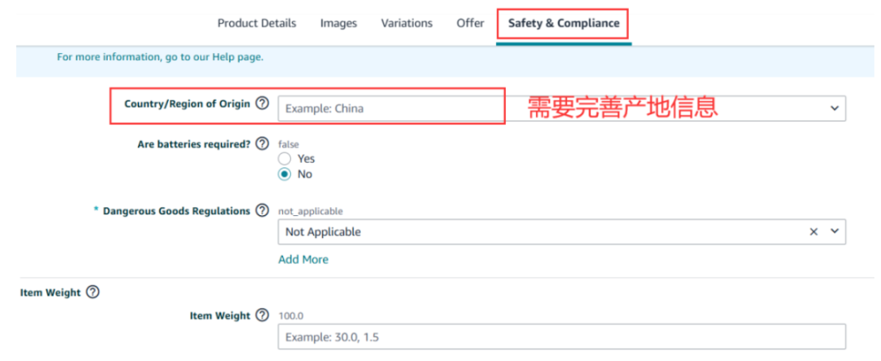This screenshot has height=361, width=881.
Task: Open help tooltip beside Item Weight field label
Action: 262,315
